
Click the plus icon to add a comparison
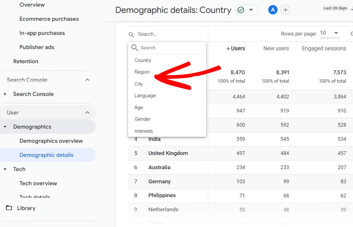(x=285, y=10)
